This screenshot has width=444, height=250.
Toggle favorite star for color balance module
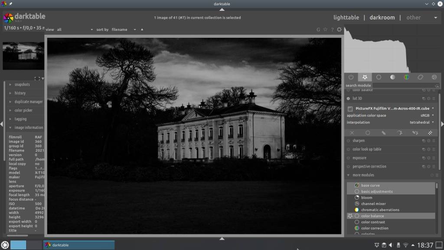(x=350, y=216)
